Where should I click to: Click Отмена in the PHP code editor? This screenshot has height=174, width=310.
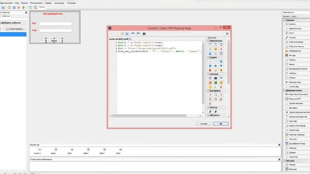[203, 124]
